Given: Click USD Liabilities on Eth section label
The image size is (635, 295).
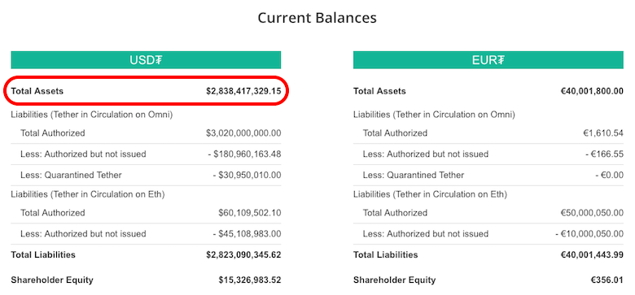Looking at the screenshot, I should (88, 194).
